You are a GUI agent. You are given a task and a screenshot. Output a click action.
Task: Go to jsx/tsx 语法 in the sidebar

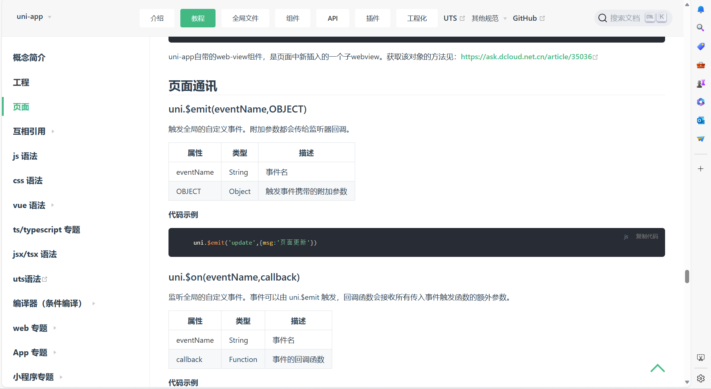(35, 254)
